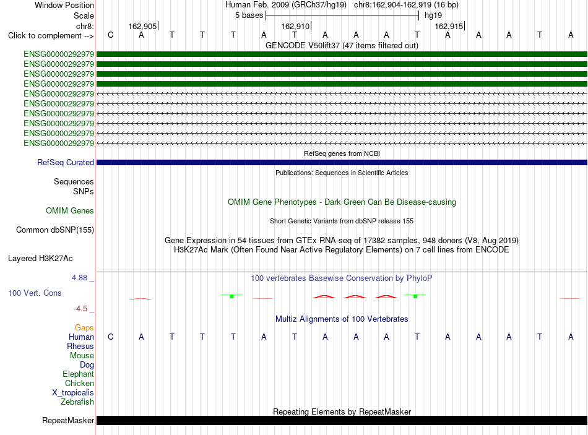Click the Sequences track label
Image resolution: width=588 pixels, height=435 pixels.
[74, 181]
